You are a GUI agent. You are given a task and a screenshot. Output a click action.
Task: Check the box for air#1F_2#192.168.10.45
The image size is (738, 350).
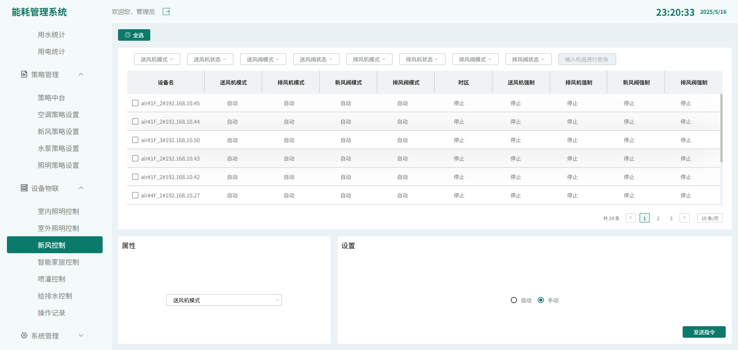click(135, 103)
